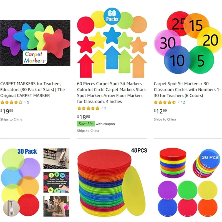Open the numbered circles product image

click(188, 43)
